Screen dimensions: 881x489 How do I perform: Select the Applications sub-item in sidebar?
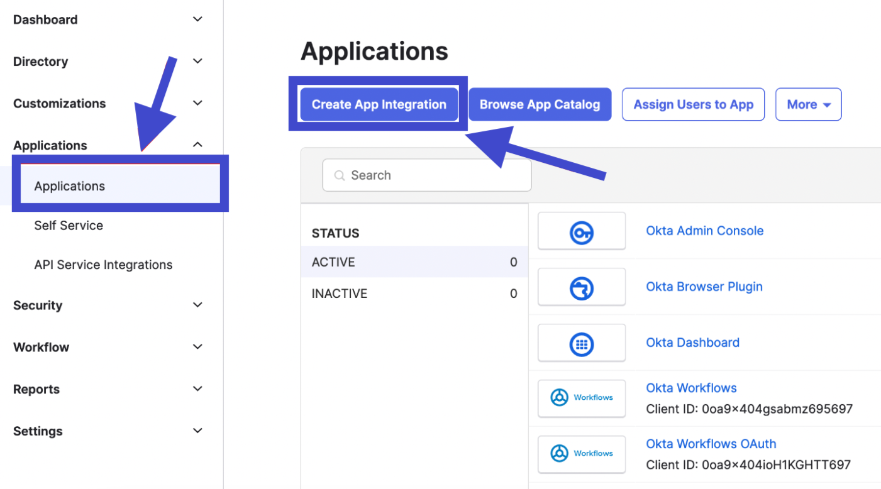click(x=70, y=186)
